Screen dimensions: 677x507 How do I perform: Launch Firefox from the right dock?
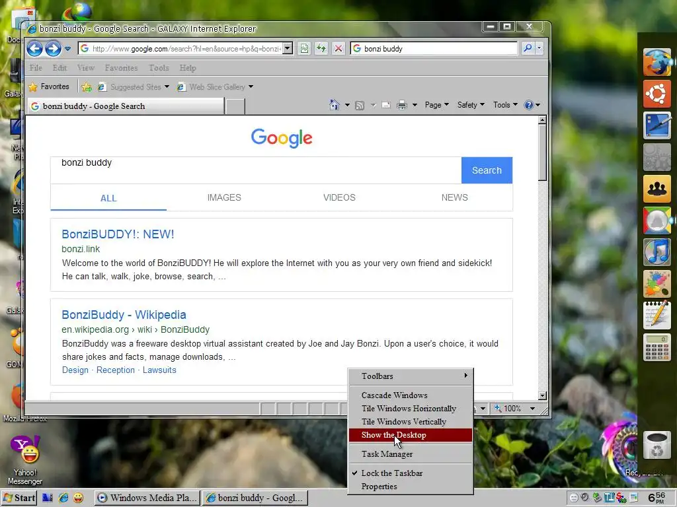click(657, 62)
